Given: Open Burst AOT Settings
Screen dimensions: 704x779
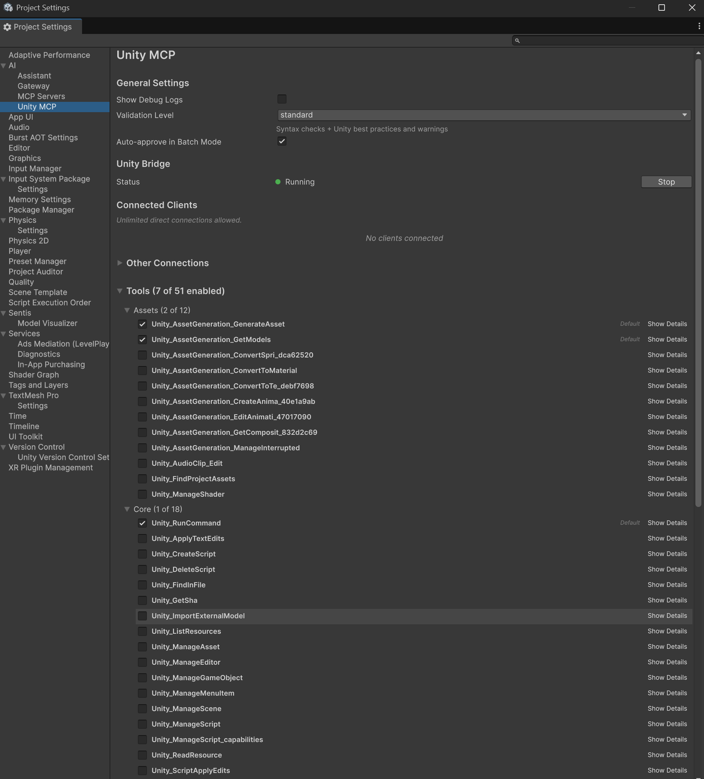Looking at the screenshot, I should 43,137.
